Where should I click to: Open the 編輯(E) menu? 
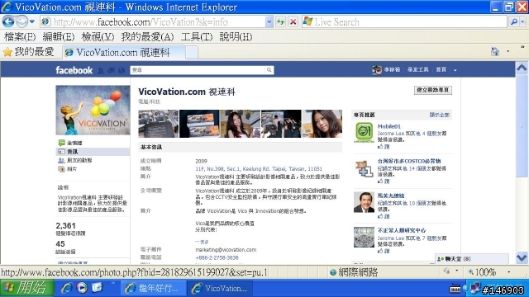point(59,36)
